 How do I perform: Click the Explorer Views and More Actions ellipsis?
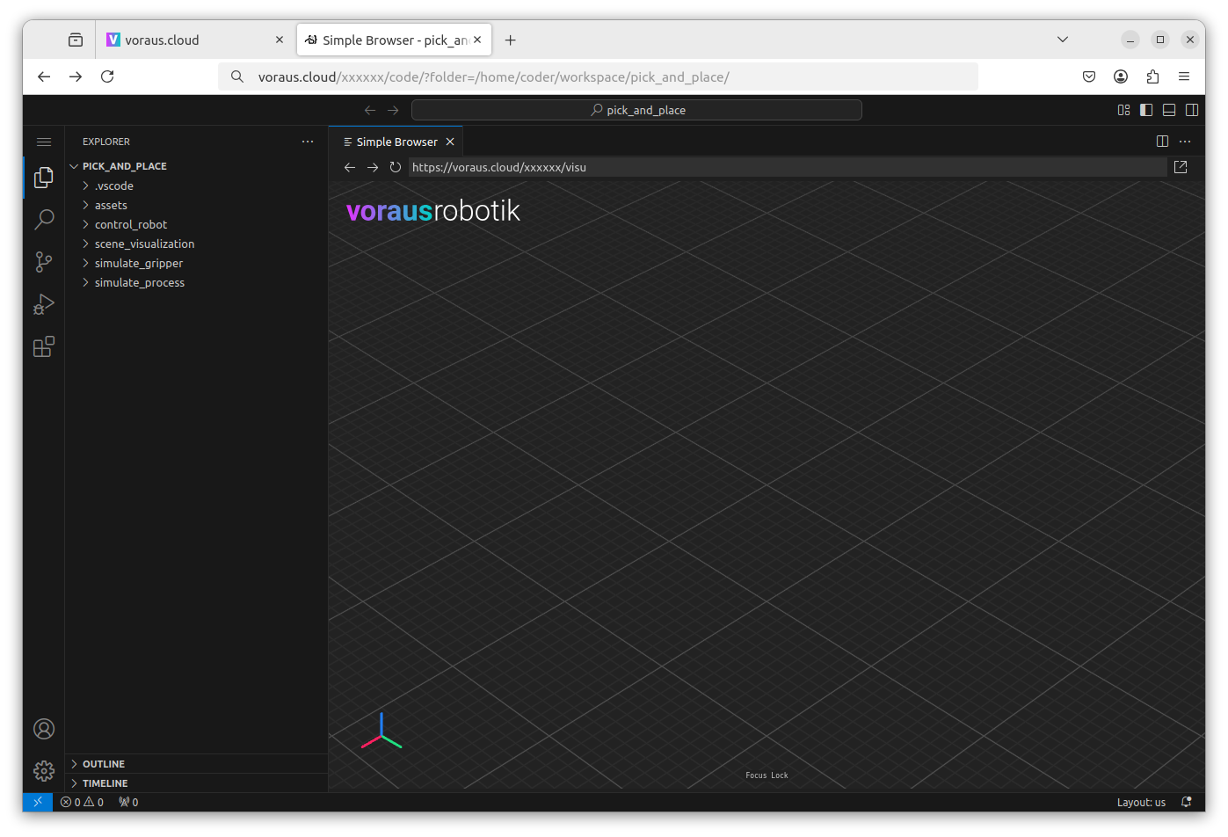click(308, 142)
